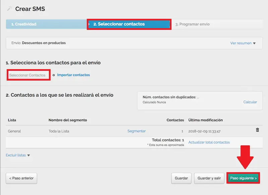Viewport: 268px width, 195px height.
Task: Click the Última modificación column header
Action: click(x=205, y=120)
